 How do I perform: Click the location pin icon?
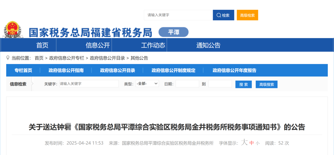(x=8, y=58)
